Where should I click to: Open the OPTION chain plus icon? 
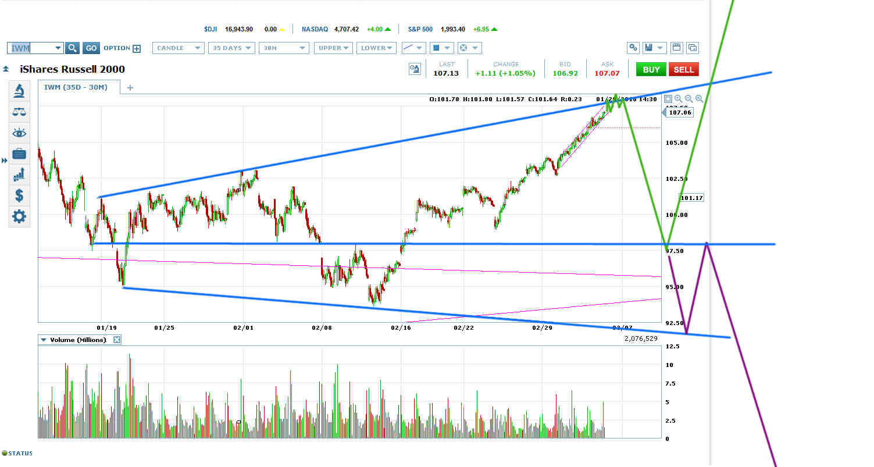[x=137, y=49]
